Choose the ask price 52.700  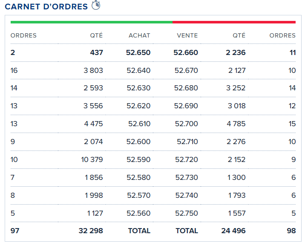tap(186, 124)
